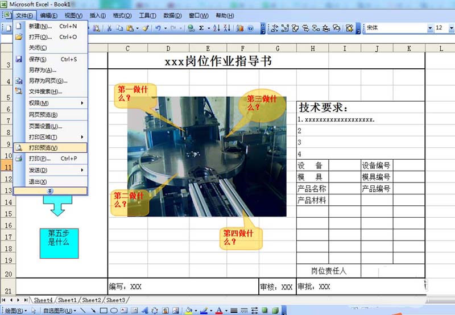Select the Line tool in drawing toolbar

pos(84,310)
